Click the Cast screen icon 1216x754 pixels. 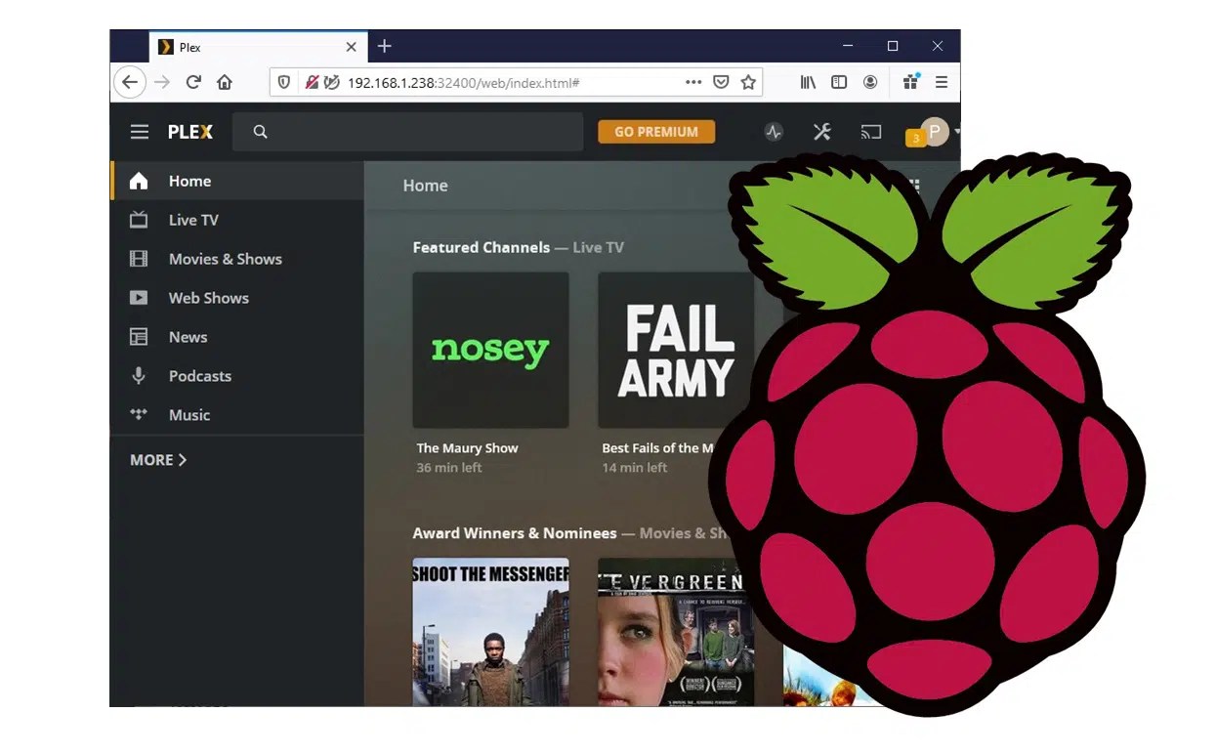point(871,132)
